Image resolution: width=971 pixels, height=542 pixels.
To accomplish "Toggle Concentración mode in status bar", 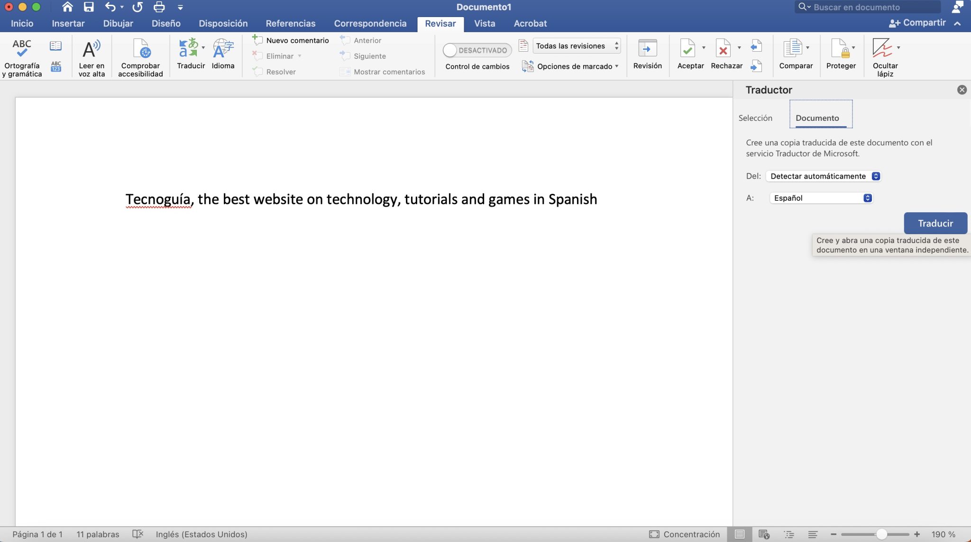I will [x=684, y=534].
